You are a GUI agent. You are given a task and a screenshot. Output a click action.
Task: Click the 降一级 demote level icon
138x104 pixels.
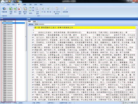49,10
